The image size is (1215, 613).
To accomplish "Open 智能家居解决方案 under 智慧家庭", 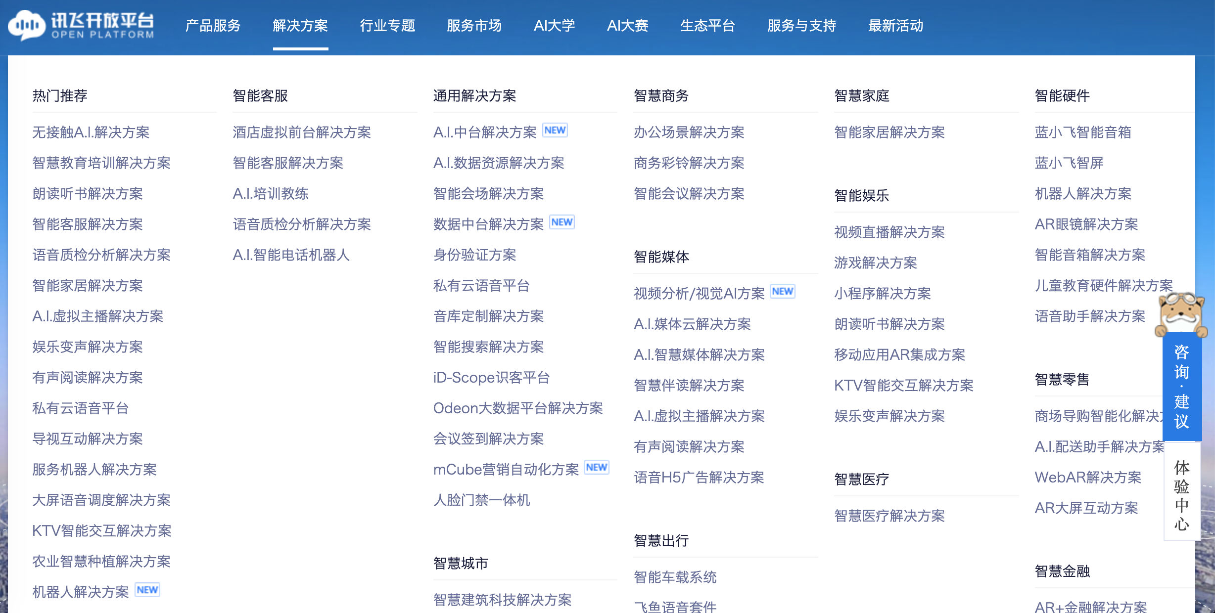I will click(889, 132).
